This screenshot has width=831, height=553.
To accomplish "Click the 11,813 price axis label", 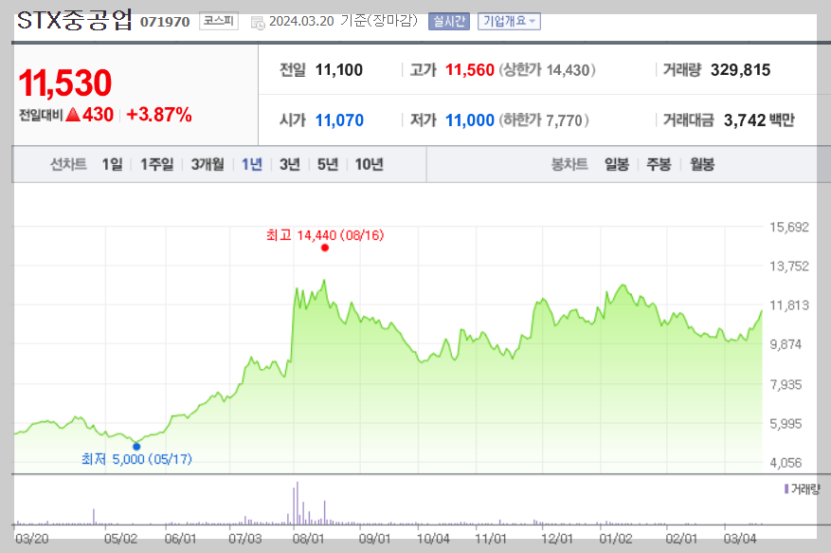I will pos(789,305).
